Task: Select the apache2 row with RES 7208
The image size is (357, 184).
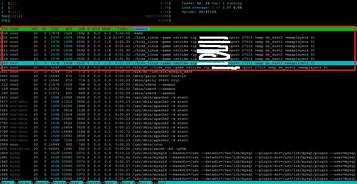Action: point(178,140)
